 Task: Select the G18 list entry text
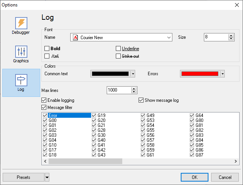click(x=52, y=155)
